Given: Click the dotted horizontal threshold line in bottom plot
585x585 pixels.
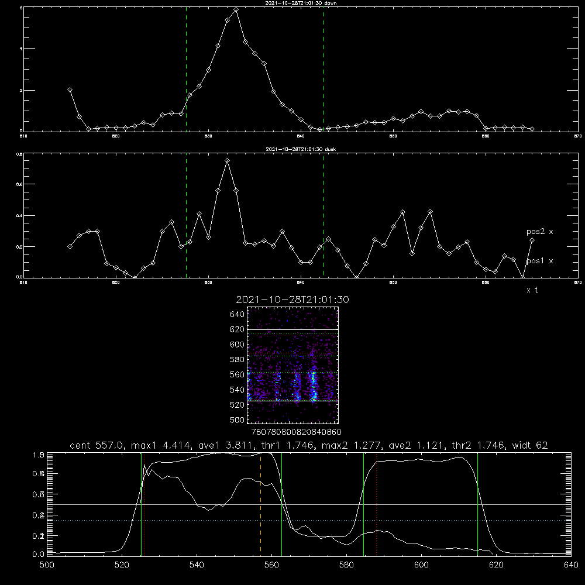Looking at the screenshot, I should tap(309, 520).
